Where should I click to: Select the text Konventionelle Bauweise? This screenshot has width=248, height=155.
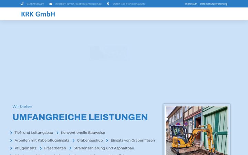[83, 133]
